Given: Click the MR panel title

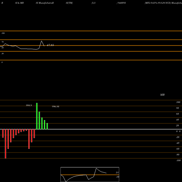Looking at the screenshot, I should (x=162, y=95).
